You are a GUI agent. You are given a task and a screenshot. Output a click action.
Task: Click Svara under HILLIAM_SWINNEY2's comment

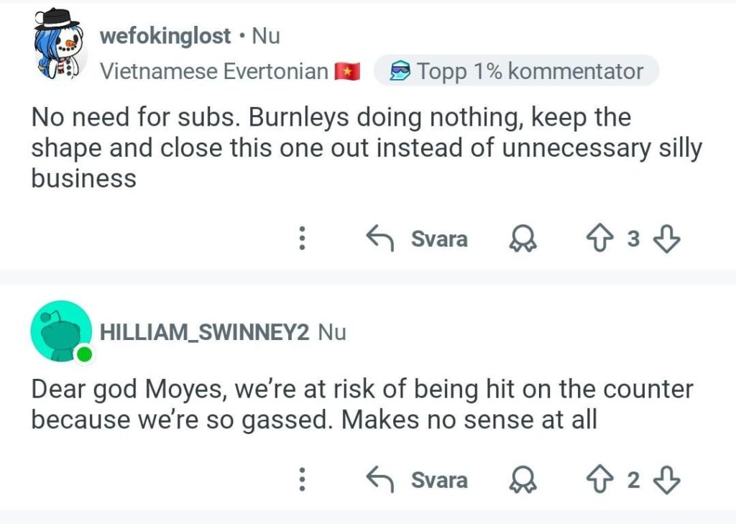pyautogui.click(x=438, y=479)
